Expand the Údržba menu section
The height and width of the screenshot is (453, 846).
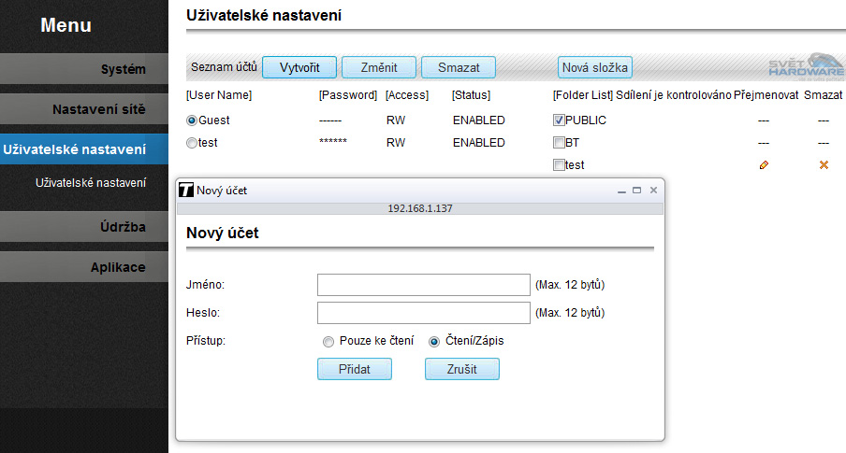tap(84, 227)
